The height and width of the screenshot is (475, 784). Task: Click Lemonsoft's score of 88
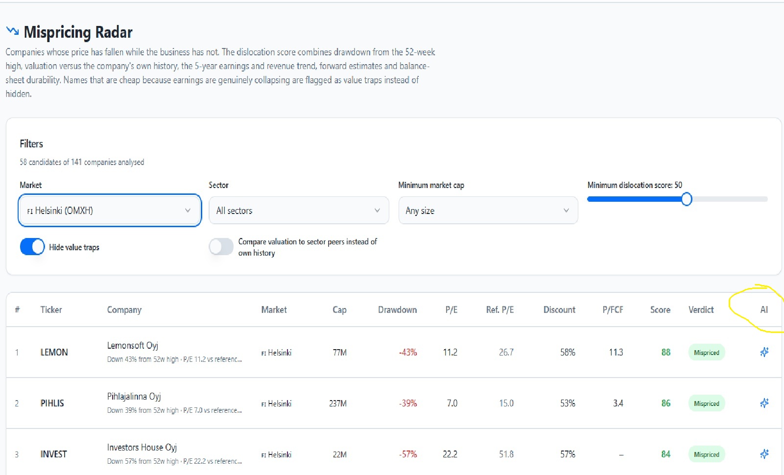(x=665, y=352)
